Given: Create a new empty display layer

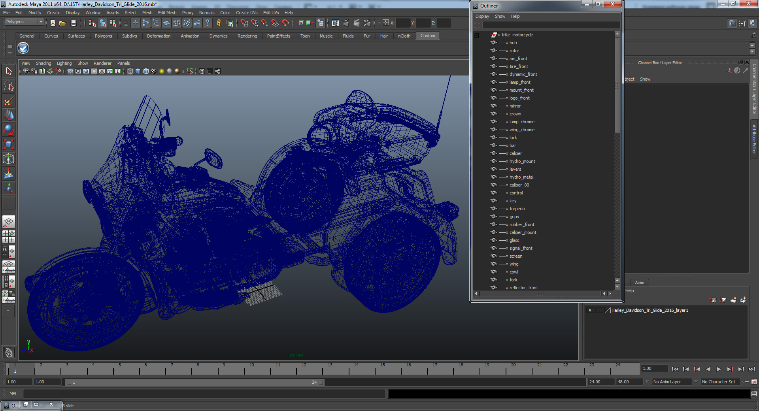Looking at the screenshot, I should click(x=733, y=300).
